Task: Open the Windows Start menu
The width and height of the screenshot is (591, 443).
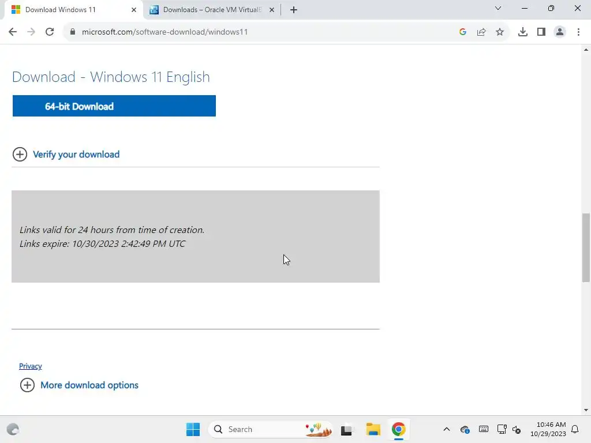Action: pyautogui.click(x=193, y=429)
